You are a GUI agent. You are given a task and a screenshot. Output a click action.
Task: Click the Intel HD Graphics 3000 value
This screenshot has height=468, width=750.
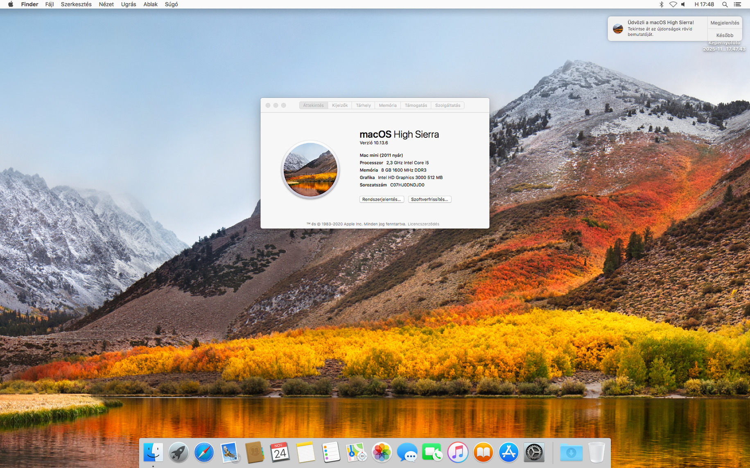point(410,177)
